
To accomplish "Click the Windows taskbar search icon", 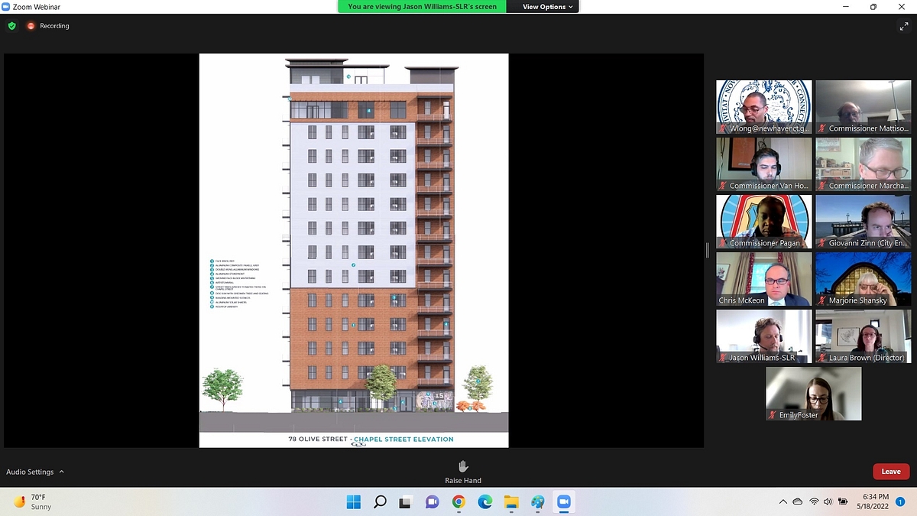I will (x=380, y=501).
